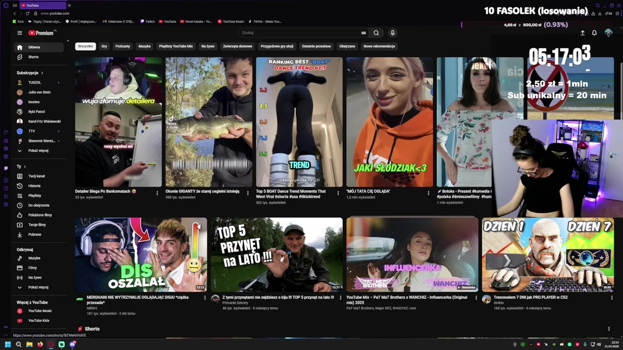Open the TikTok bookmark

click(265, 21)
